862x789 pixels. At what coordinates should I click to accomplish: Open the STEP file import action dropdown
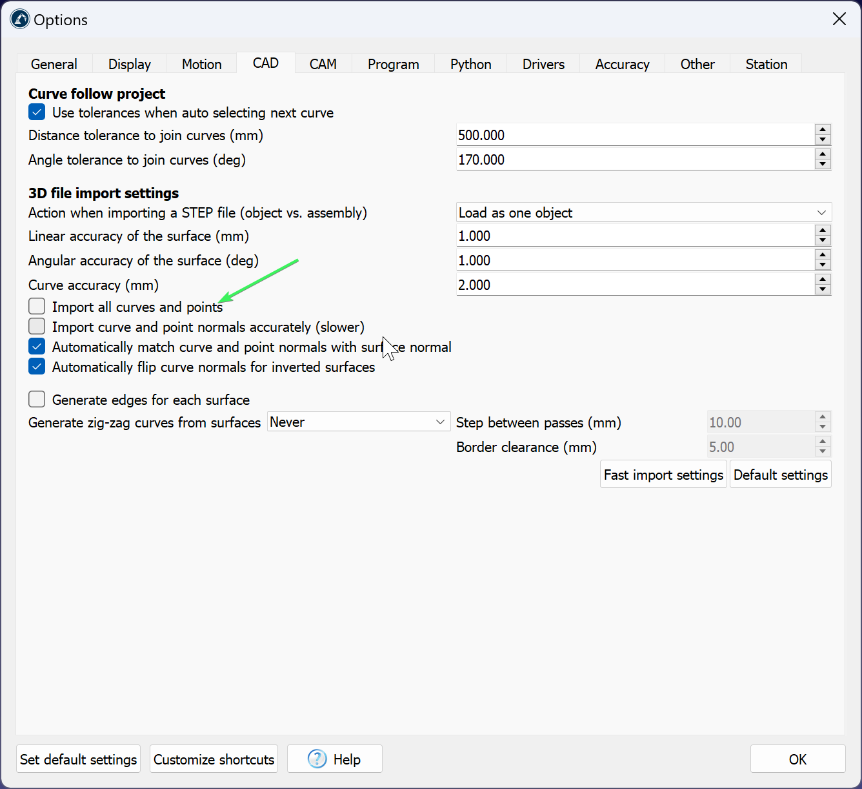coord(643,212)
